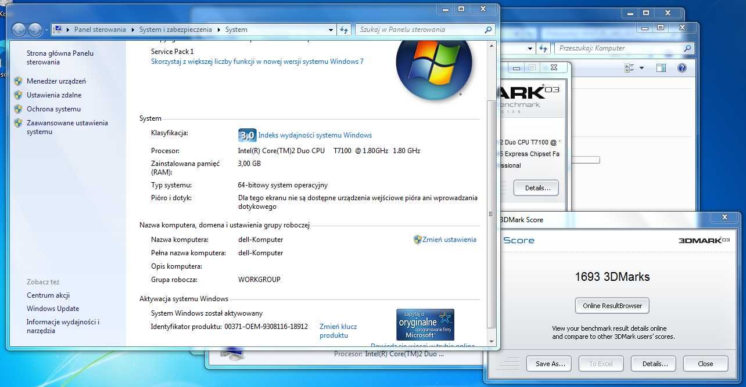Click the magnifier in the Komputer search box

point(687,49)
